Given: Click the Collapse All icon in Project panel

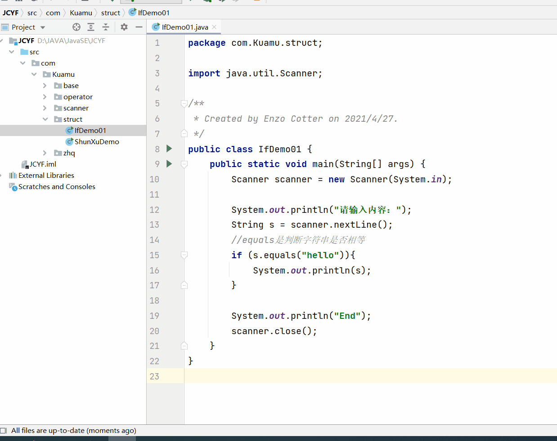Looking at the screenshot, I should [x=106, y=27].
